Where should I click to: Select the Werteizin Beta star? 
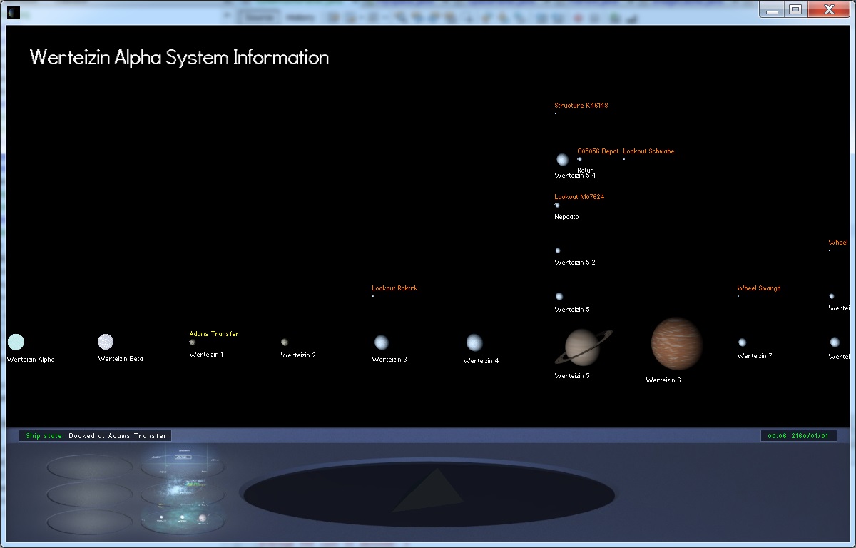click(106, 342)
